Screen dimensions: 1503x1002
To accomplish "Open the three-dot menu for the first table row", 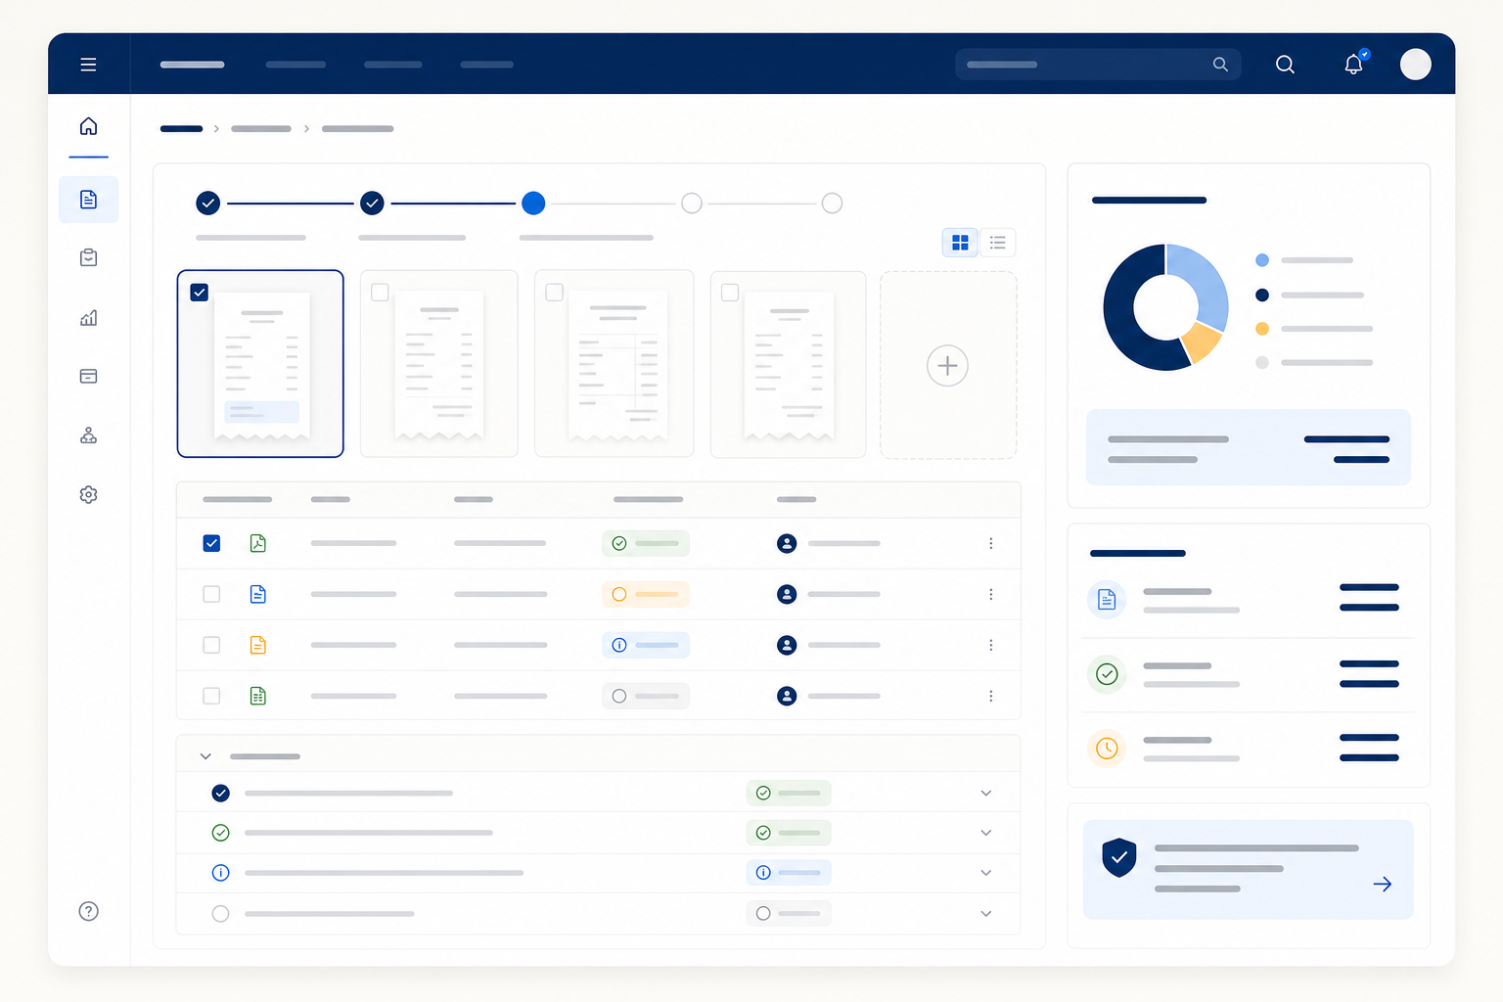I will pos(990,543).
